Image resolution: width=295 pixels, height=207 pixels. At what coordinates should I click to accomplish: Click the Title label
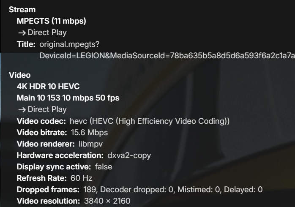click(x=26, y=44)
